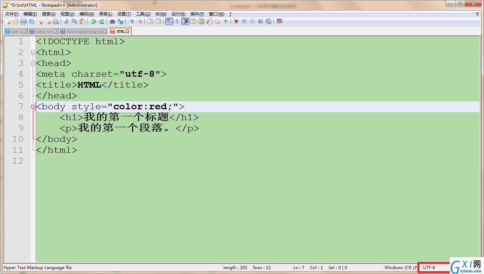This screenshot has height=274, width=484.
Task: Cut selection with scissors icon
Action: [x=66, y=21]
